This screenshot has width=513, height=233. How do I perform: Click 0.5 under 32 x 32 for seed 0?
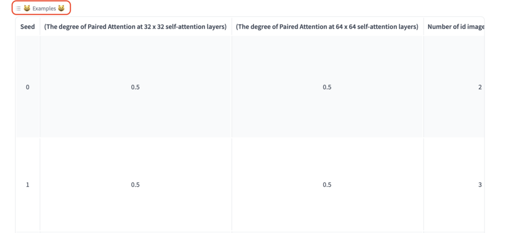135,87
